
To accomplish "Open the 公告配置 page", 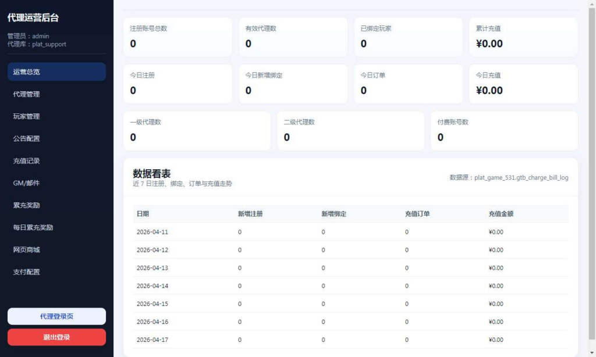I will (x=56, y=138).
